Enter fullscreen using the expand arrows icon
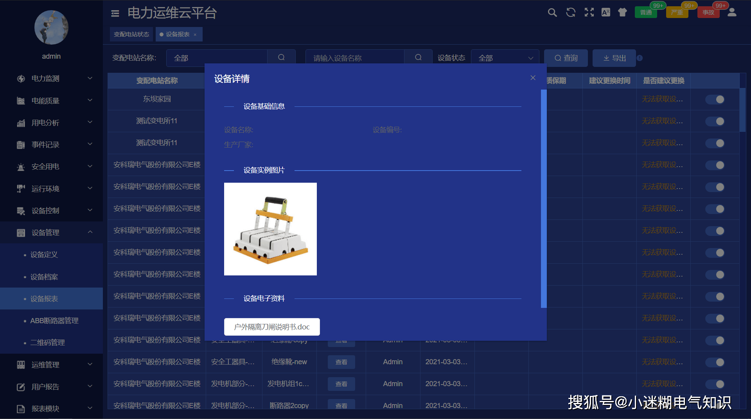 point(589,13)
